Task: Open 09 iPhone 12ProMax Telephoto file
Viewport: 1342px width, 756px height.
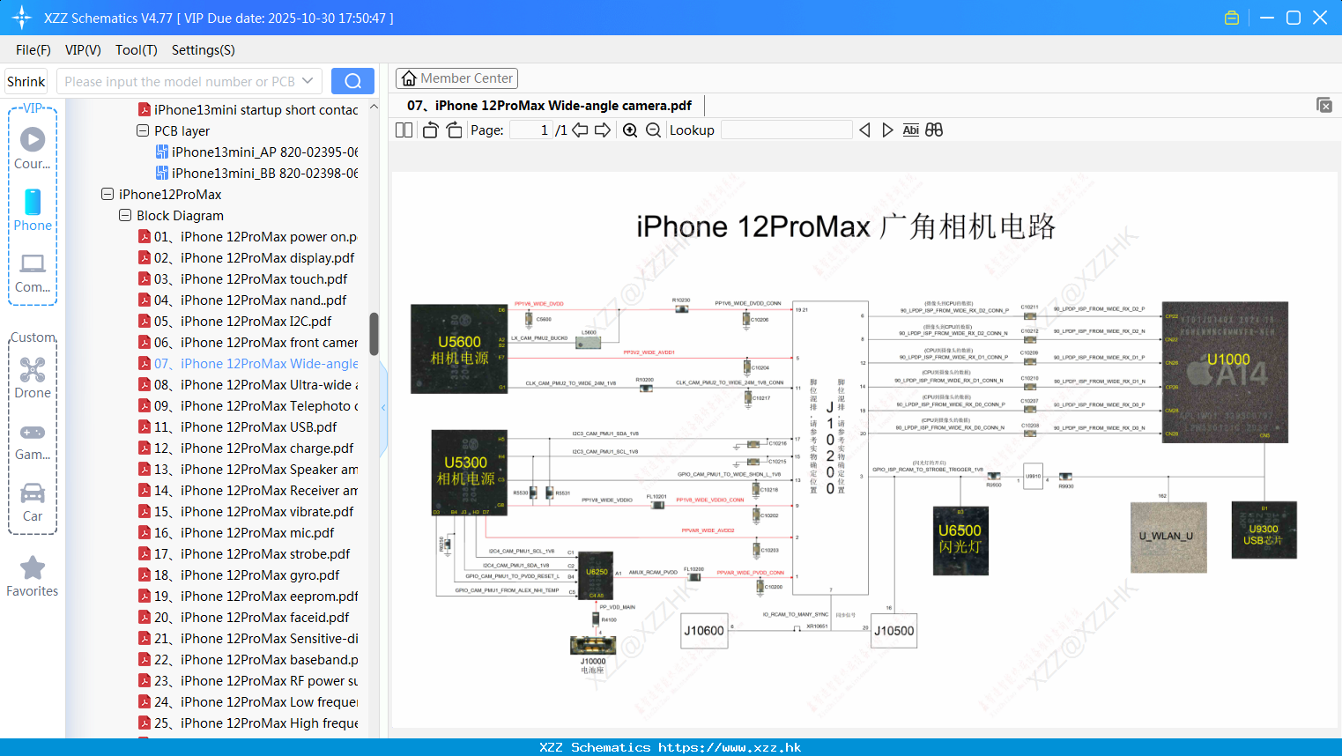Action: click(248, 405)
